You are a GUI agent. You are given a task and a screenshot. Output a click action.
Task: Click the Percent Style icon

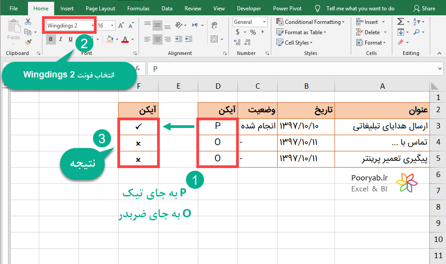[x=254, y=32]
